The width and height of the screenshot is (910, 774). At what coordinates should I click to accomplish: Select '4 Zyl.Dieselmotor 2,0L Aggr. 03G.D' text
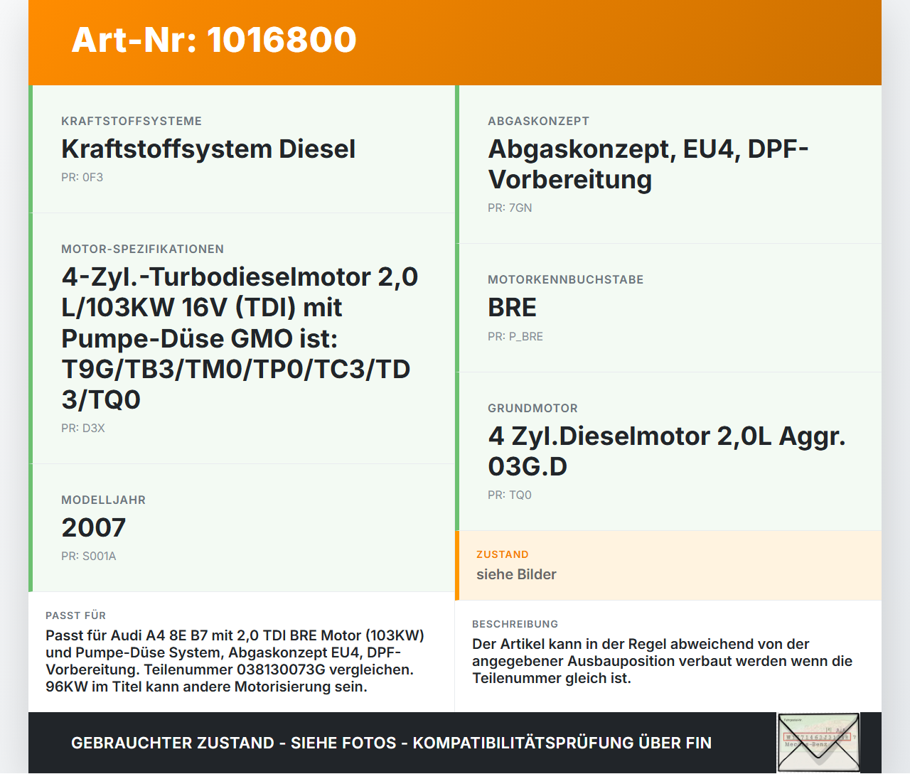(x=667, y=451)
